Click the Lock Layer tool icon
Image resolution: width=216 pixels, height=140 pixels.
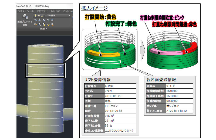pos(48,20)
